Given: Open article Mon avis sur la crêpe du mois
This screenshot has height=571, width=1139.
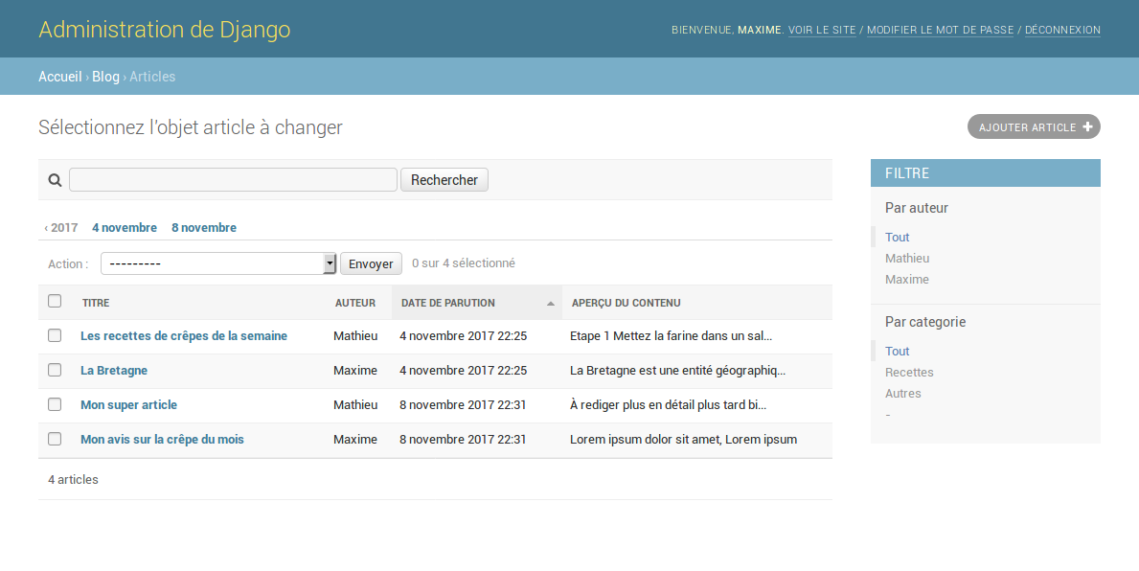Looking at the screenshot, I should (162, 439).
